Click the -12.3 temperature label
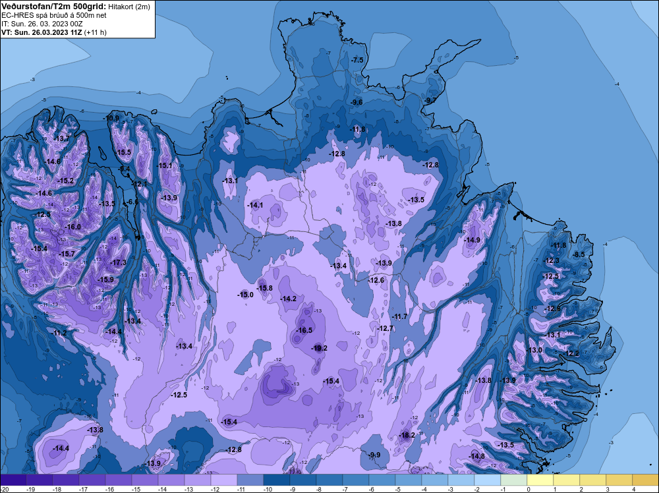The width and height of the screenshot is (659, 493). pyautogui.click(x=552, y=260)
